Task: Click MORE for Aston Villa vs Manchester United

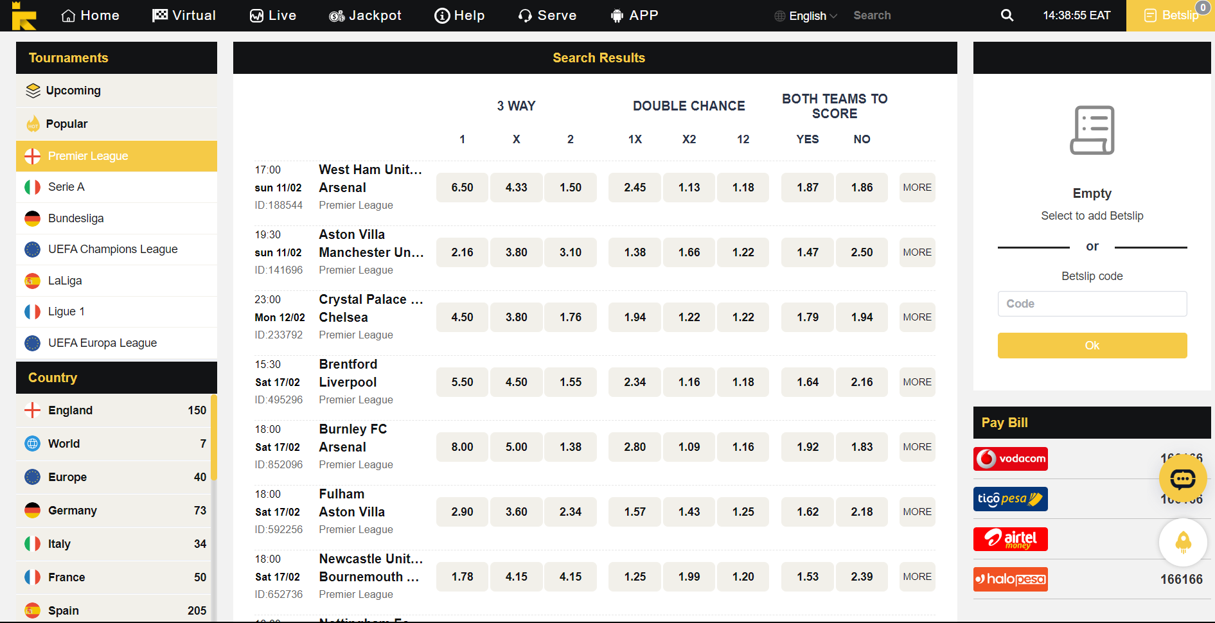Action: point(917,252)
